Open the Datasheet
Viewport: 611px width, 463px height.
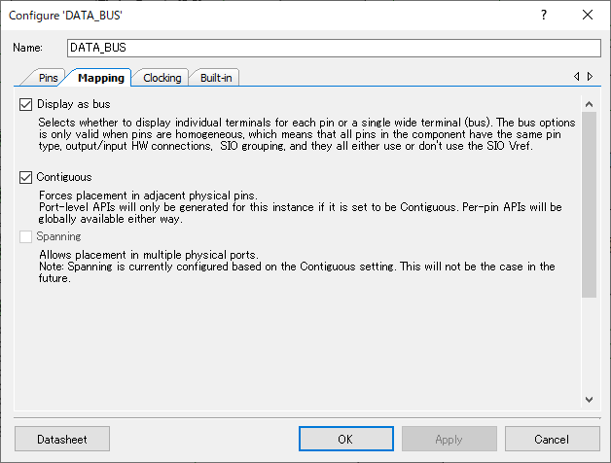coord(62,439)
